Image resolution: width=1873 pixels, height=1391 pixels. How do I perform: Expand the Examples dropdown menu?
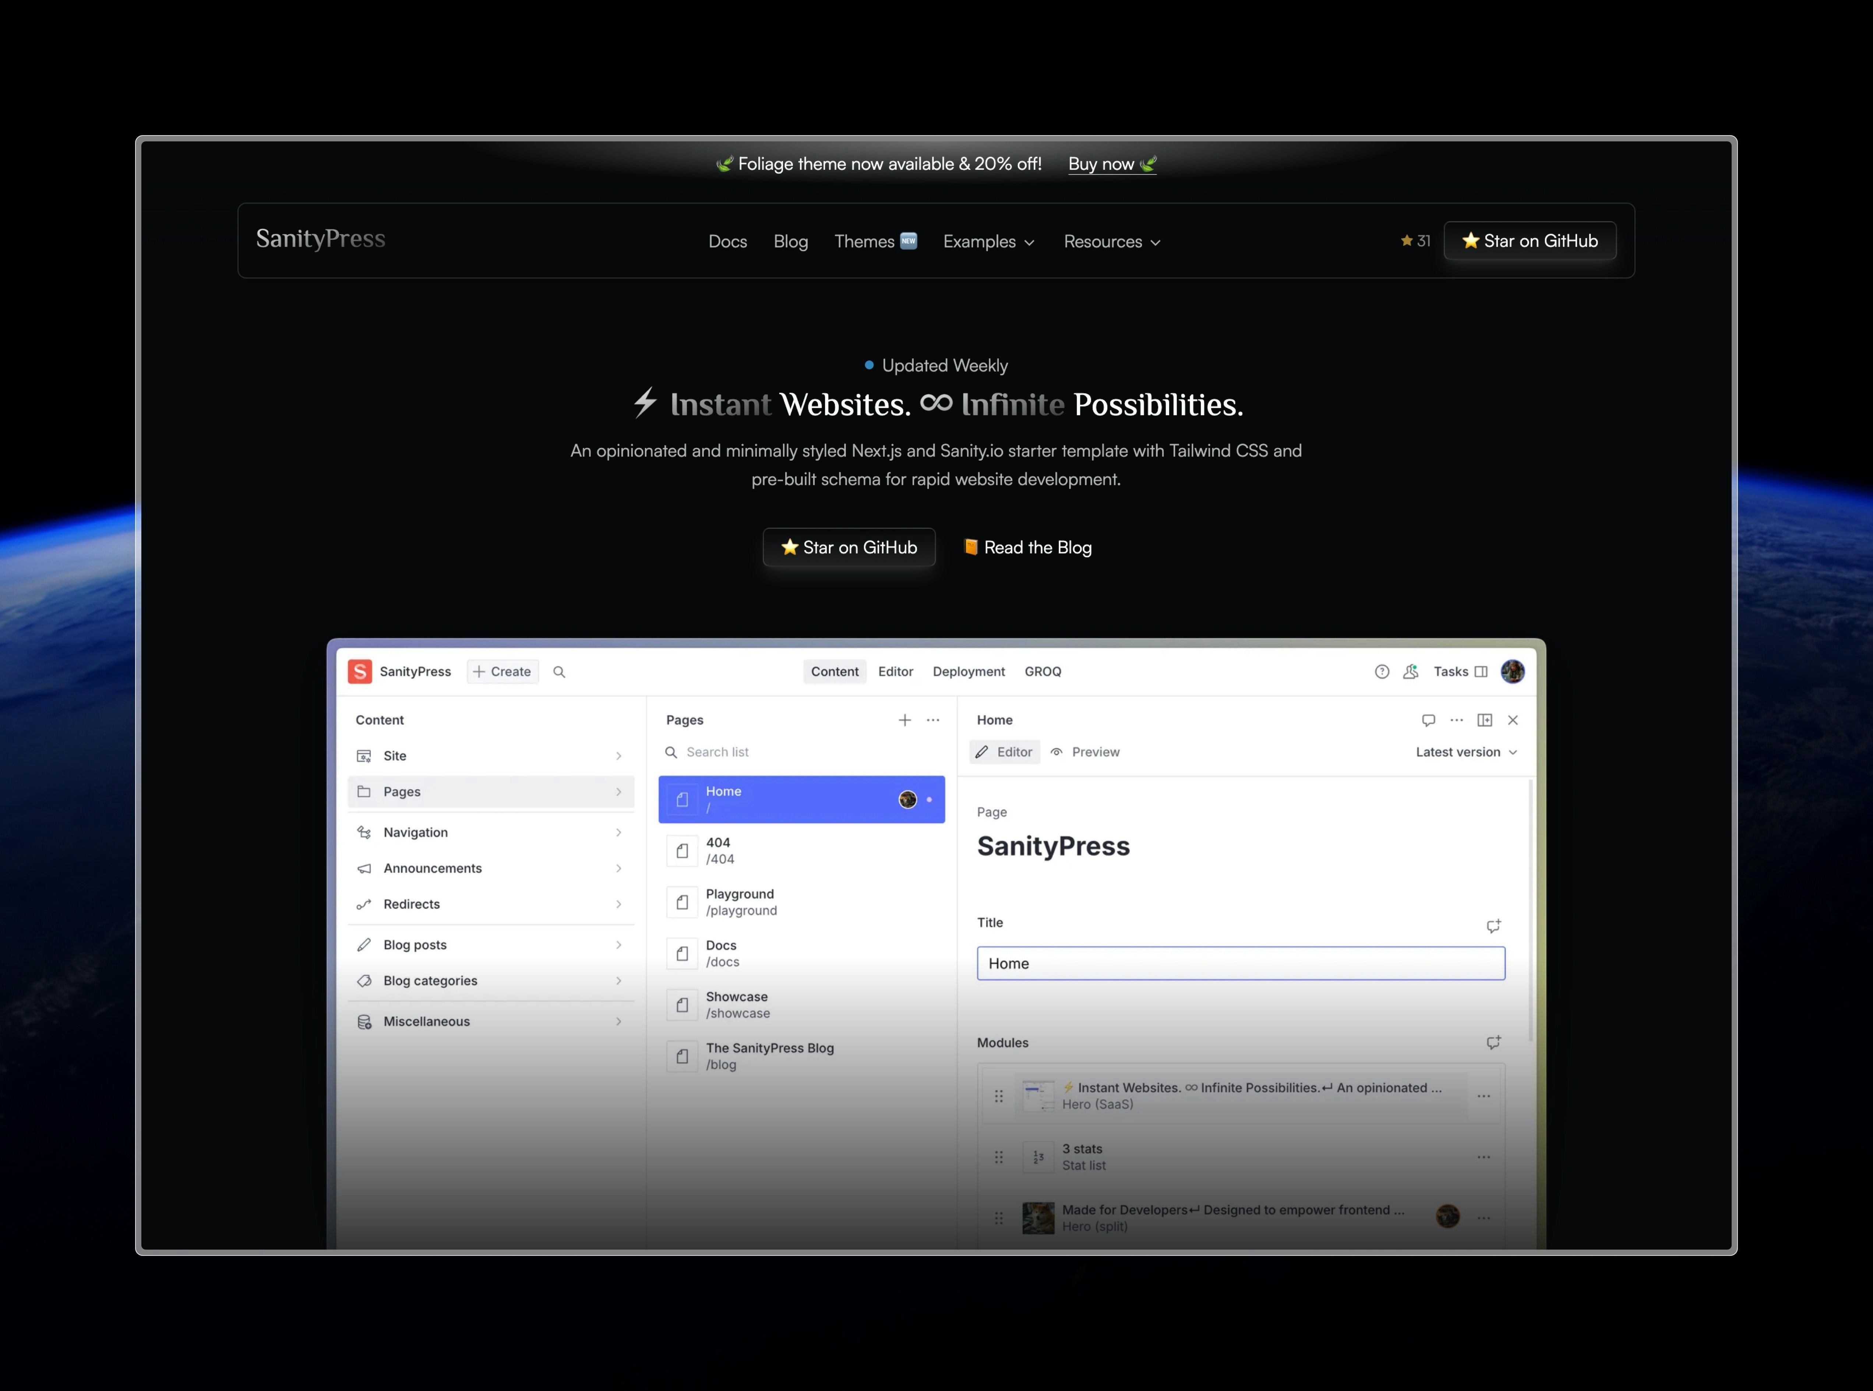(x=989, y=242)
